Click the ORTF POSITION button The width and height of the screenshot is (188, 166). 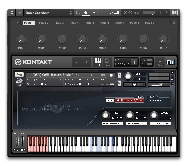(x=136, y=124)
